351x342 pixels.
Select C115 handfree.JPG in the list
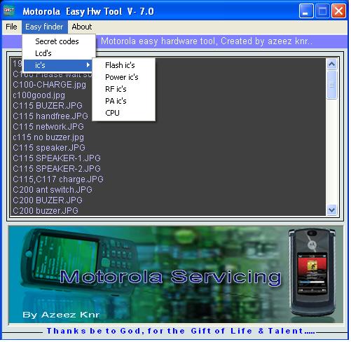tap(50, 116)
